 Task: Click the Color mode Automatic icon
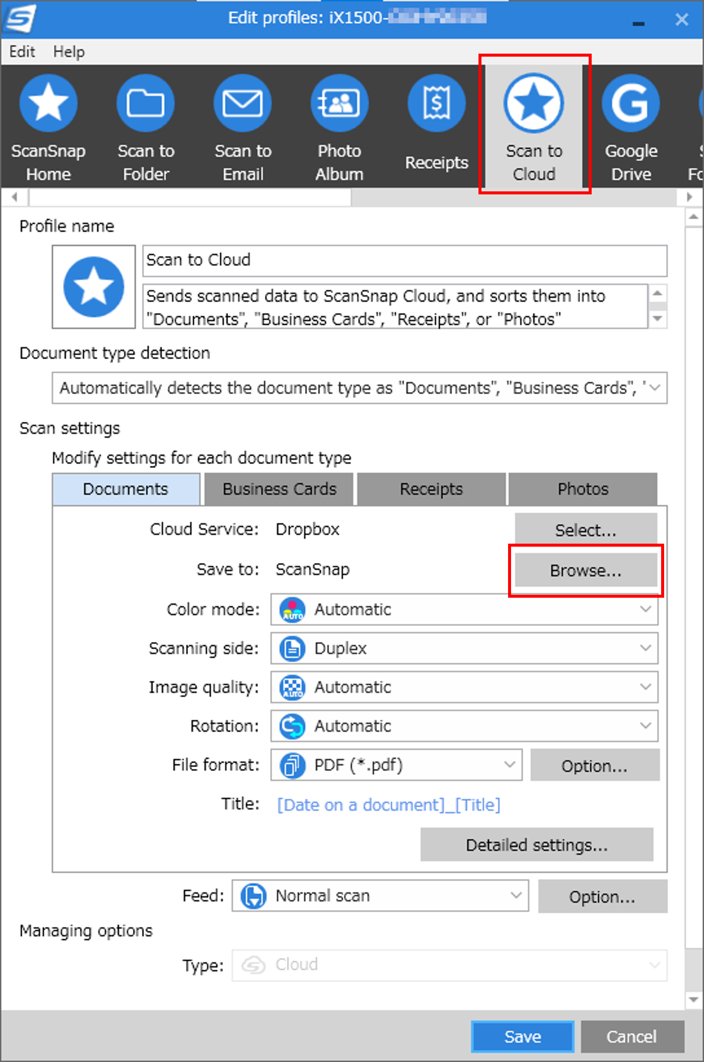[x=292, y=610]
